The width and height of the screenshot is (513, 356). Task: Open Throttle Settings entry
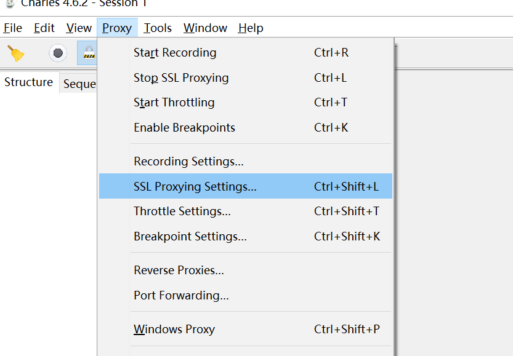(245, 212)
